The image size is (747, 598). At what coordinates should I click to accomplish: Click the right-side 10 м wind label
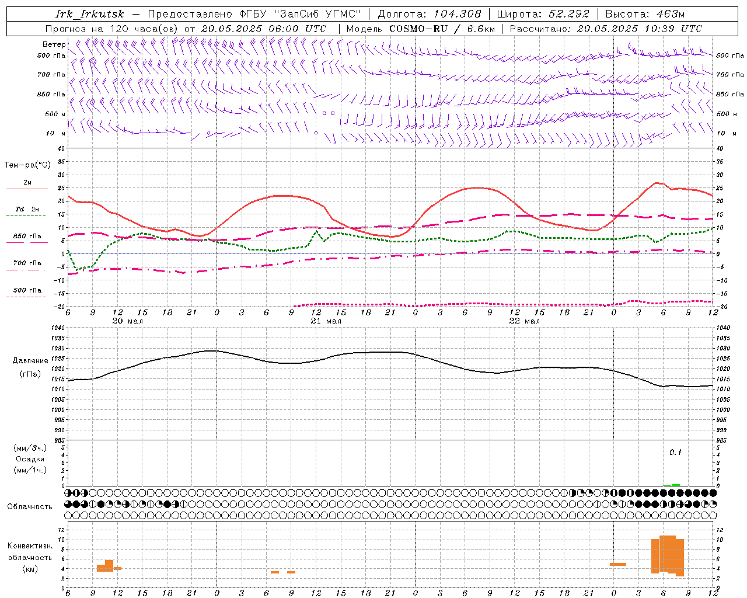tap(726, 133)
